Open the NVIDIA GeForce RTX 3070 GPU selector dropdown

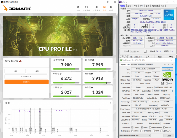point(135,135)
